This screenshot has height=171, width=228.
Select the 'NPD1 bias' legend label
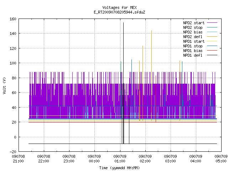pos(193,51)
